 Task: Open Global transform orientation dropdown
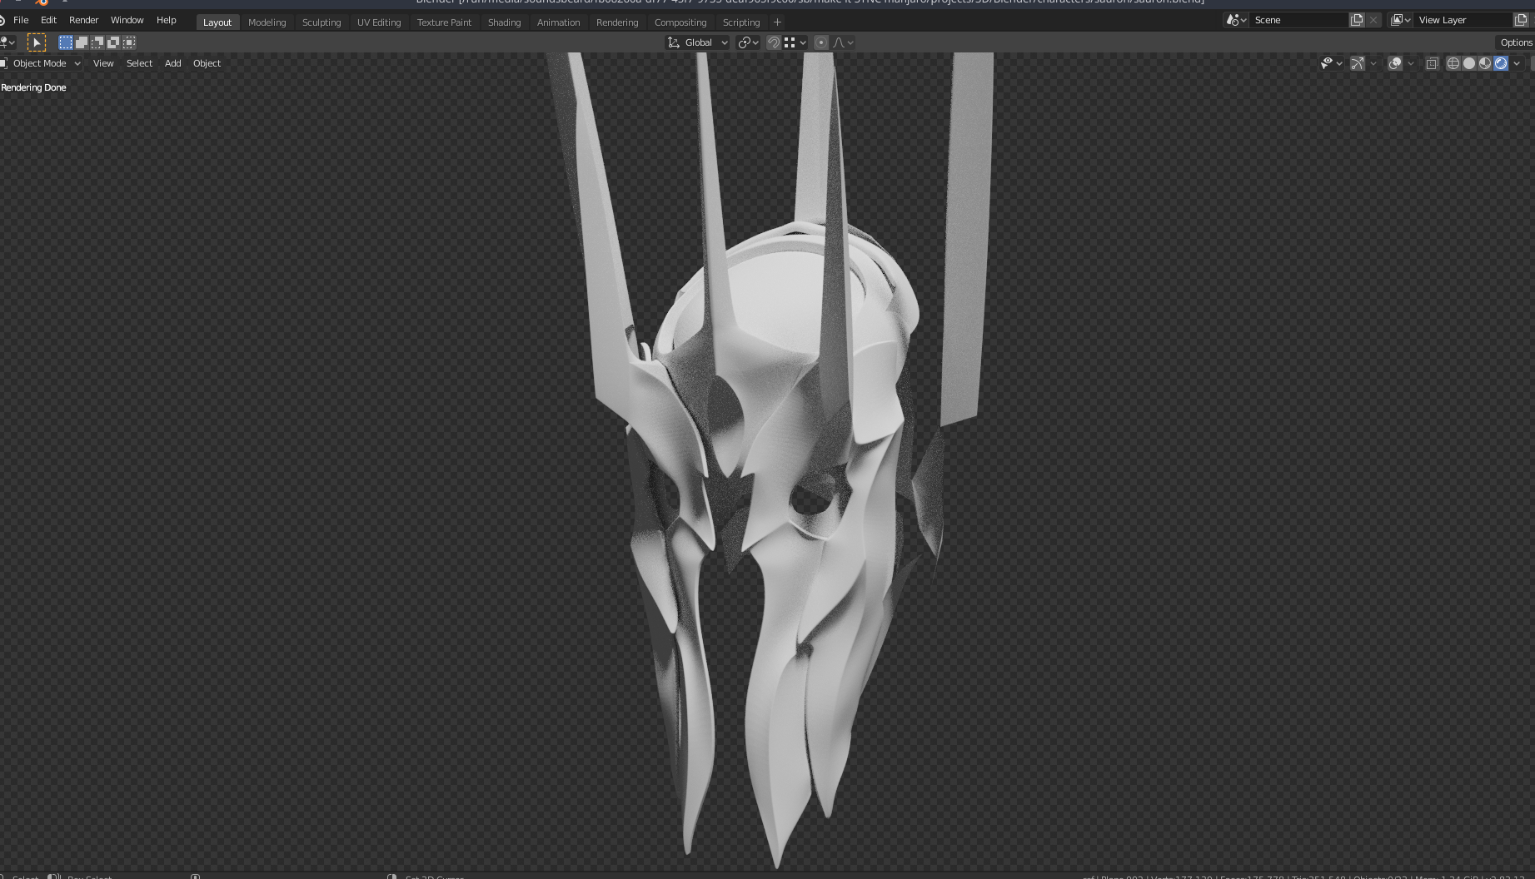[698, 42]
